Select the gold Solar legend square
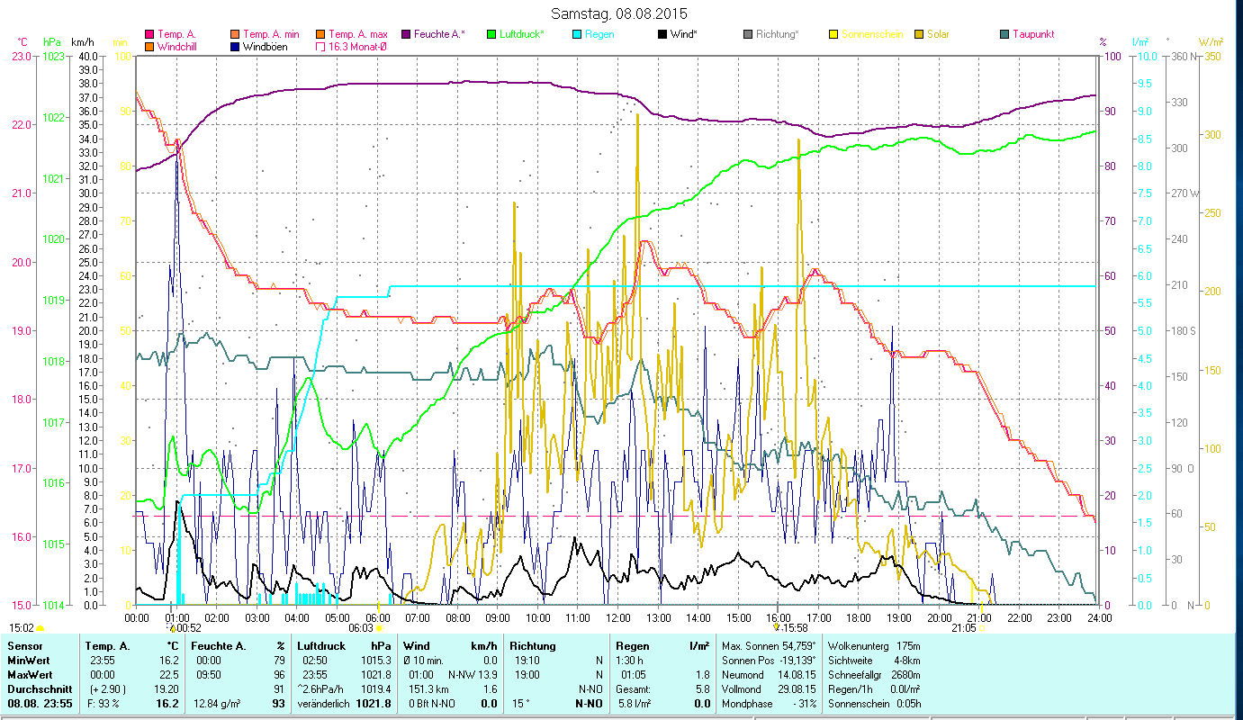The width and height of the screenshot is (1243, 720). pyautogui.click(x=919, y=34)
